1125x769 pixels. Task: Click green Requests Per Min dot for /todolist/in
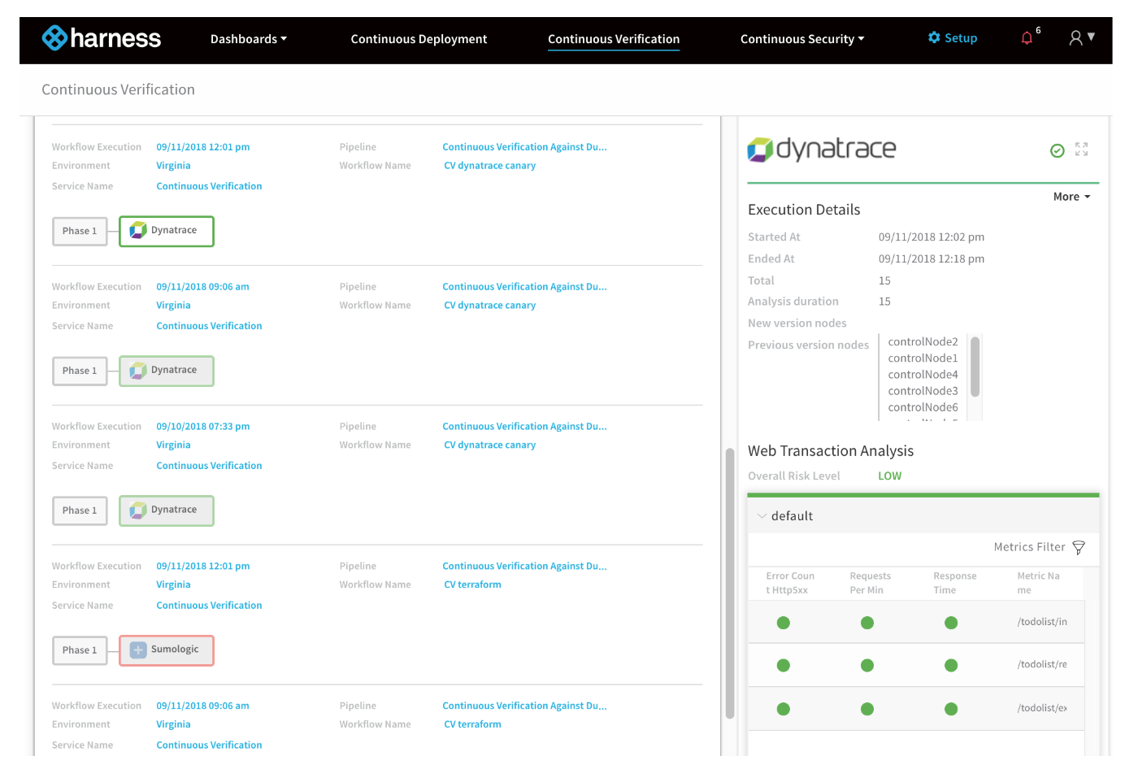[867, 623]
